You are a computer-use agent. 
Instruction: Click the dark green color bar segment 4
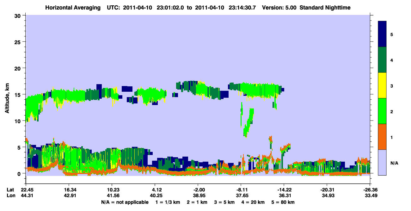pyautogui.click(x=382, y=60)
